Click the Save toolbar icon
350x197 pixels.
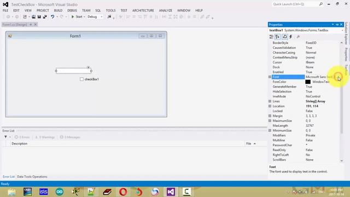tap(39, 17)
